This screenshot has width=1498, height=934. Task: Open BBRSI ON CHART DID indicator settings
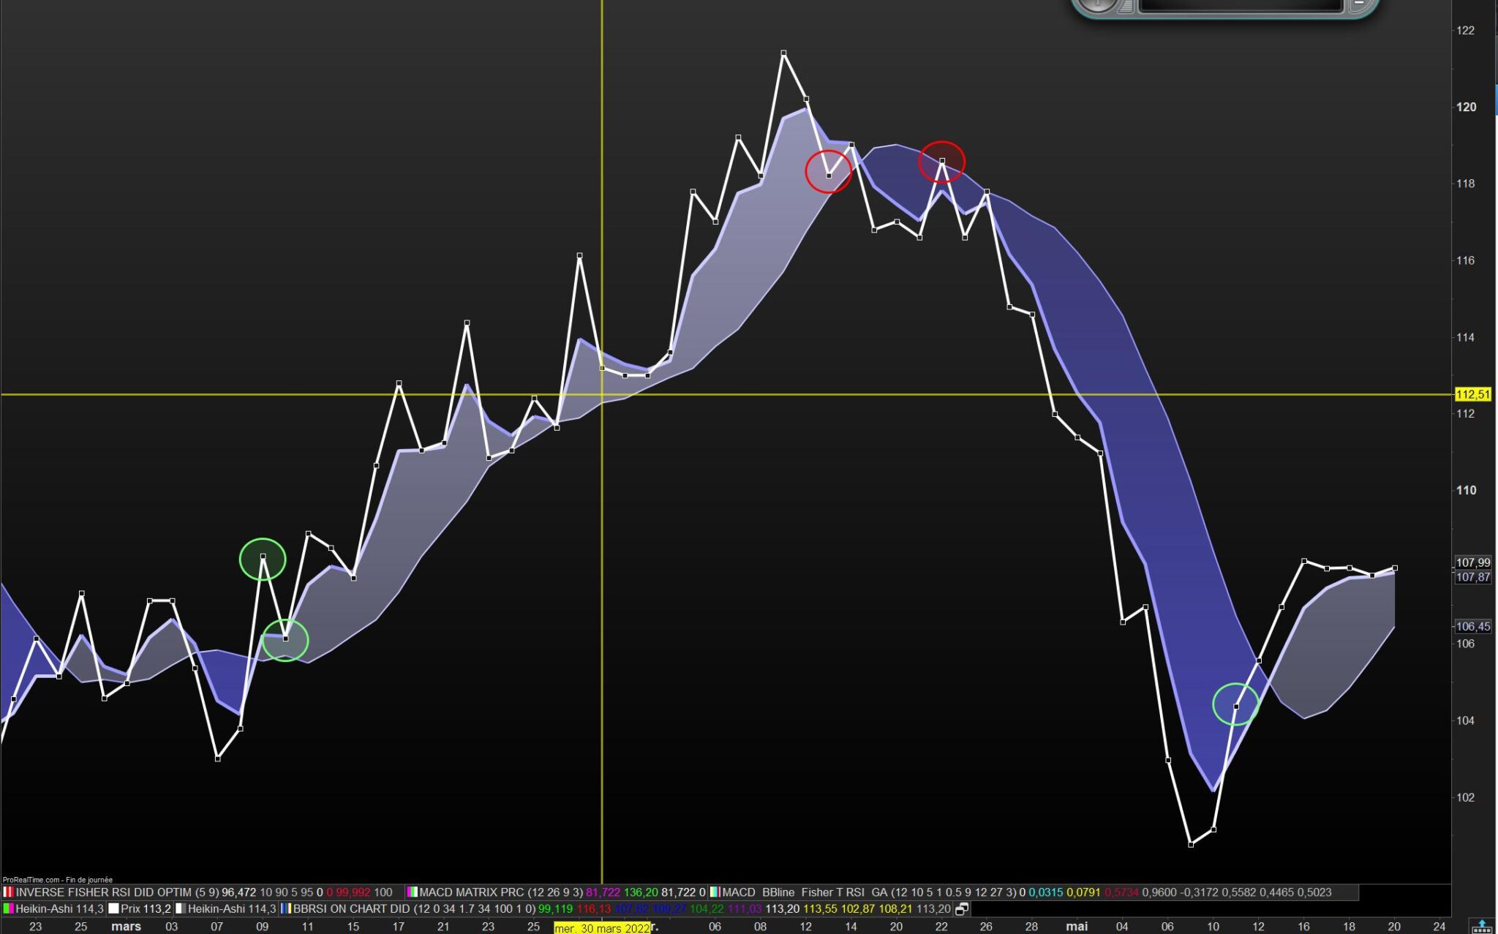pos(351,909)
